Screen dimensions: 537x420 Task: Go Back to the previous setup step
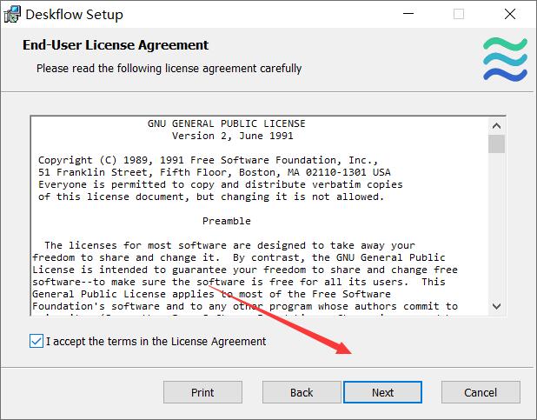click(x=302, y=392)
